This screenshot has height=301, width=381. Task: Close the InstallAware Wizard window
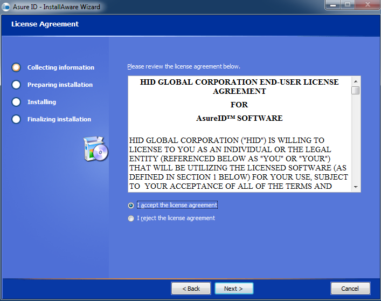pos(368,5)
